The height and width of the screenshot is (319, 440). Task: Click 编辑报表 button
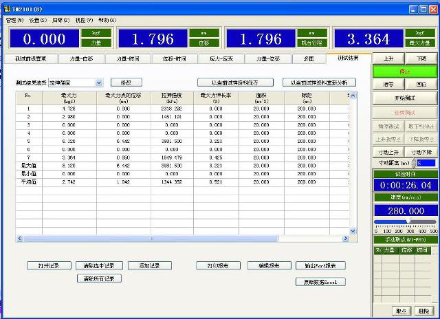[x=269, y=265]
